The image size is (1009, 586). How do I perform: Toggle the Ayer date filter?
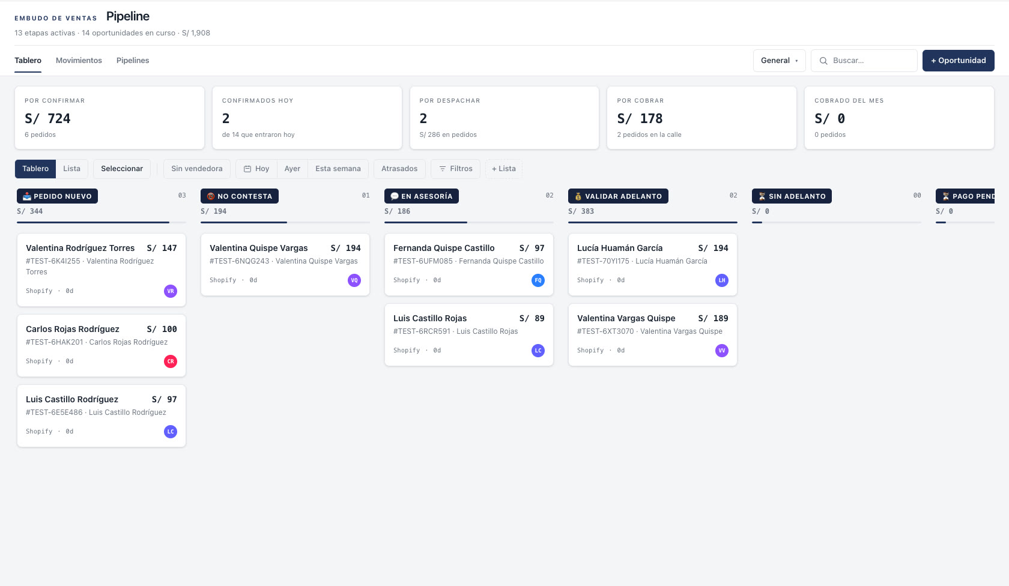coord(292,169)
